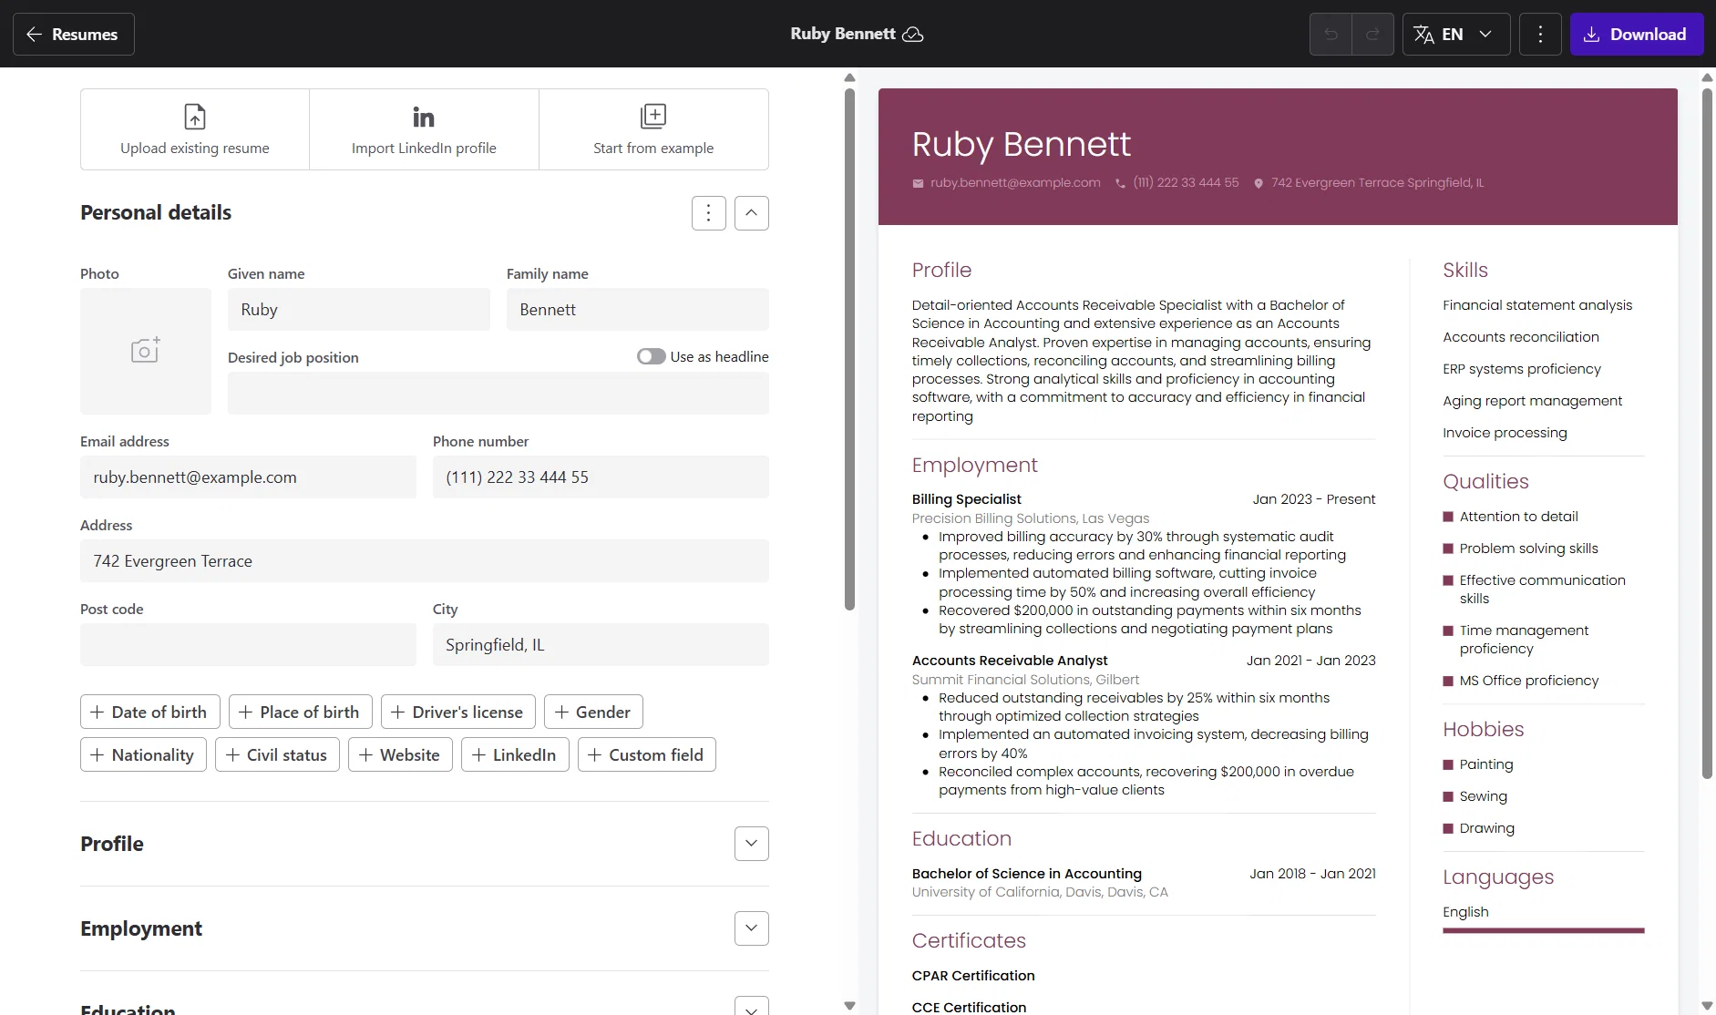Click Billing Specialist in the preview
This screenshot has height=1015, width=1716.
click(966, 499)
